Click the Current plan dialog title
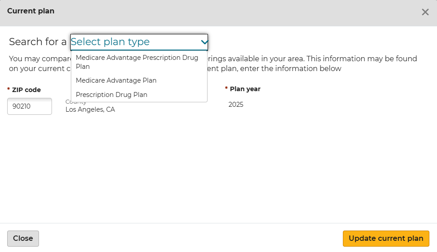The width and height of the screenshot is (437, 252). coord(31,11)
